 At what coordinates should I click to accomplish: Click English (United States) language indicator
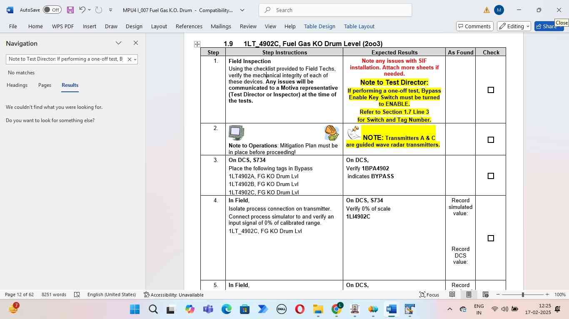pyautogui.click(x=112, y=294)
